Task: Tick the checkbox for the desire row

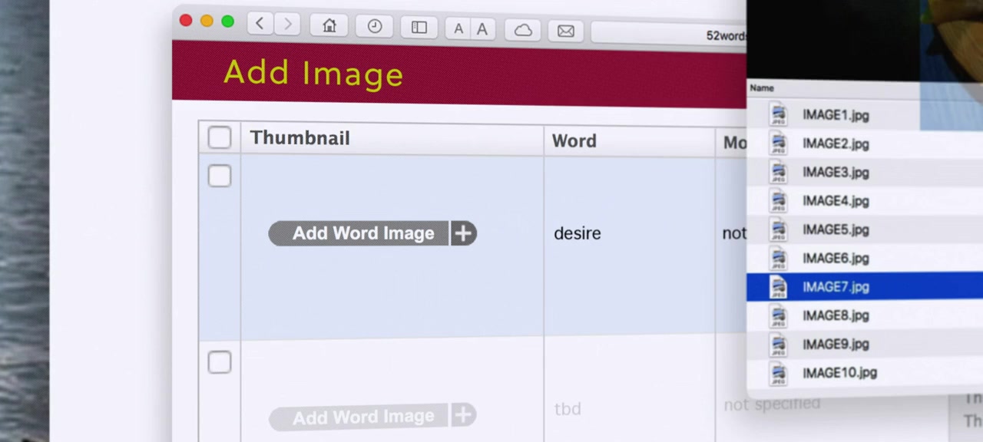Action: tap(220, 176)
